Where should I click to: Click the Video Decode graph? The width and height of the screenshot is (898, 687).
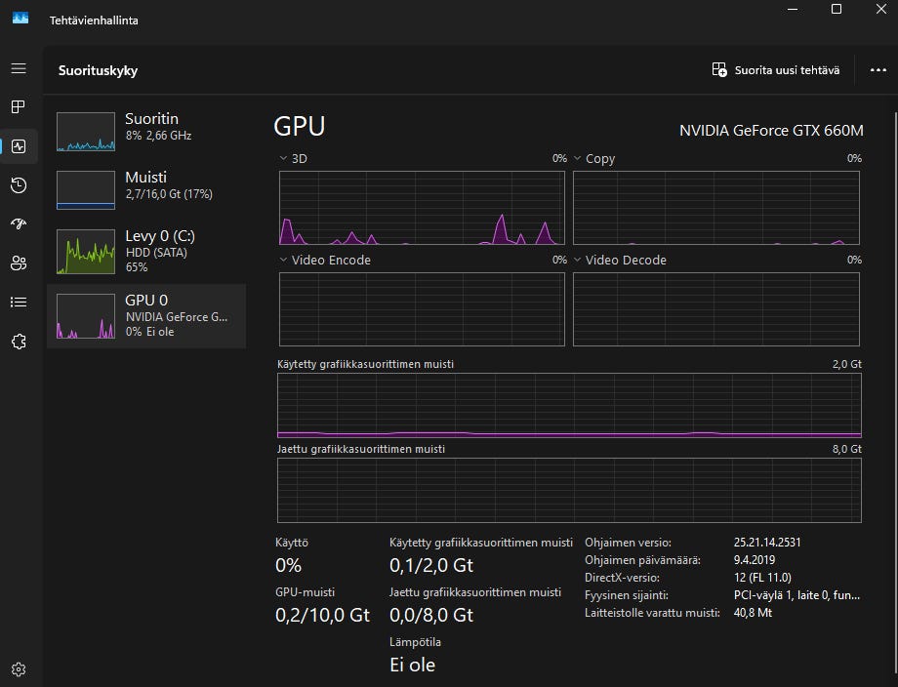pyautogui.click(x=715, y=309)
